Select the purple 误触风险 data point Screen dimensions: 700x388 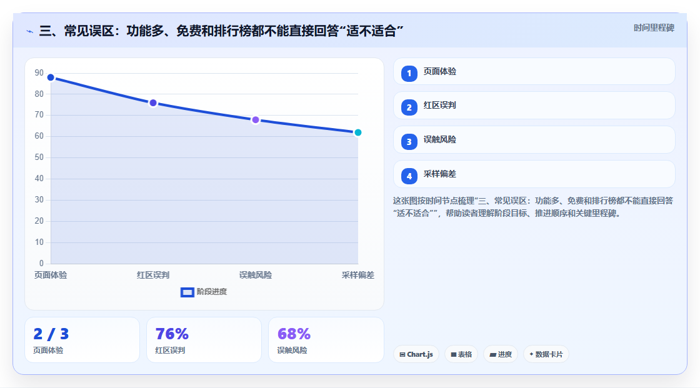click(256, 120)
